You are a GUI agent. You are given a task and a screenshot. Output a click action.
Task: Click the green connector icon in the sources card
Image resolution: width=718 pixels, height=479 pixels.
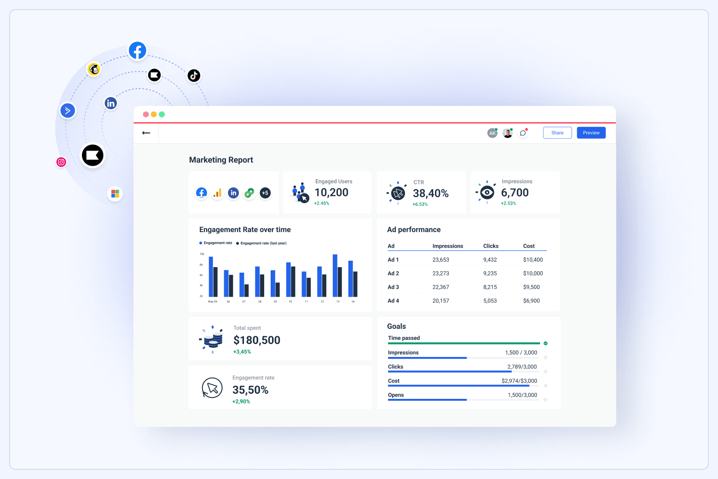(x=249, y=193)
